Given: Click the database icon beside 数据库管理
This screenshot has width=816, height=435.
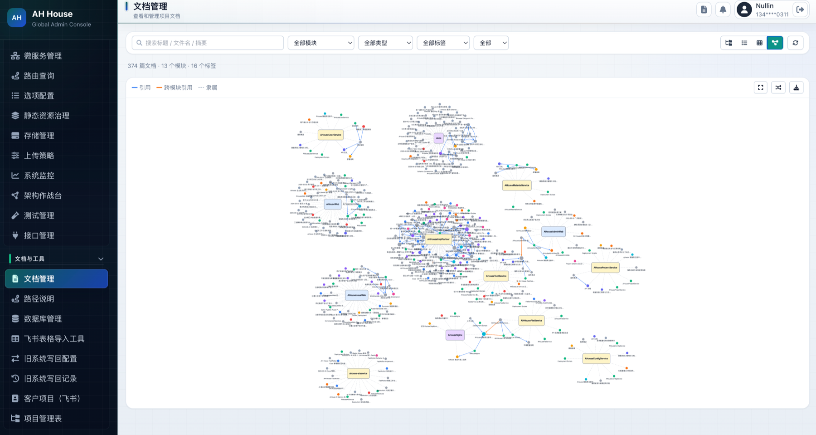Looking at the screenshot, I should click(x=15, y=318).
